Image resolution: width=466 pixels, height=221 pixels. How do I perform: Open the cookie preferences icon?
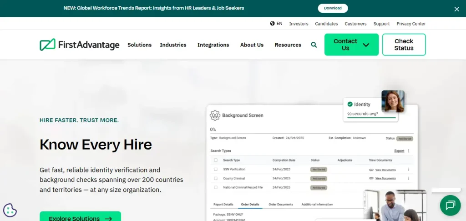10,210
